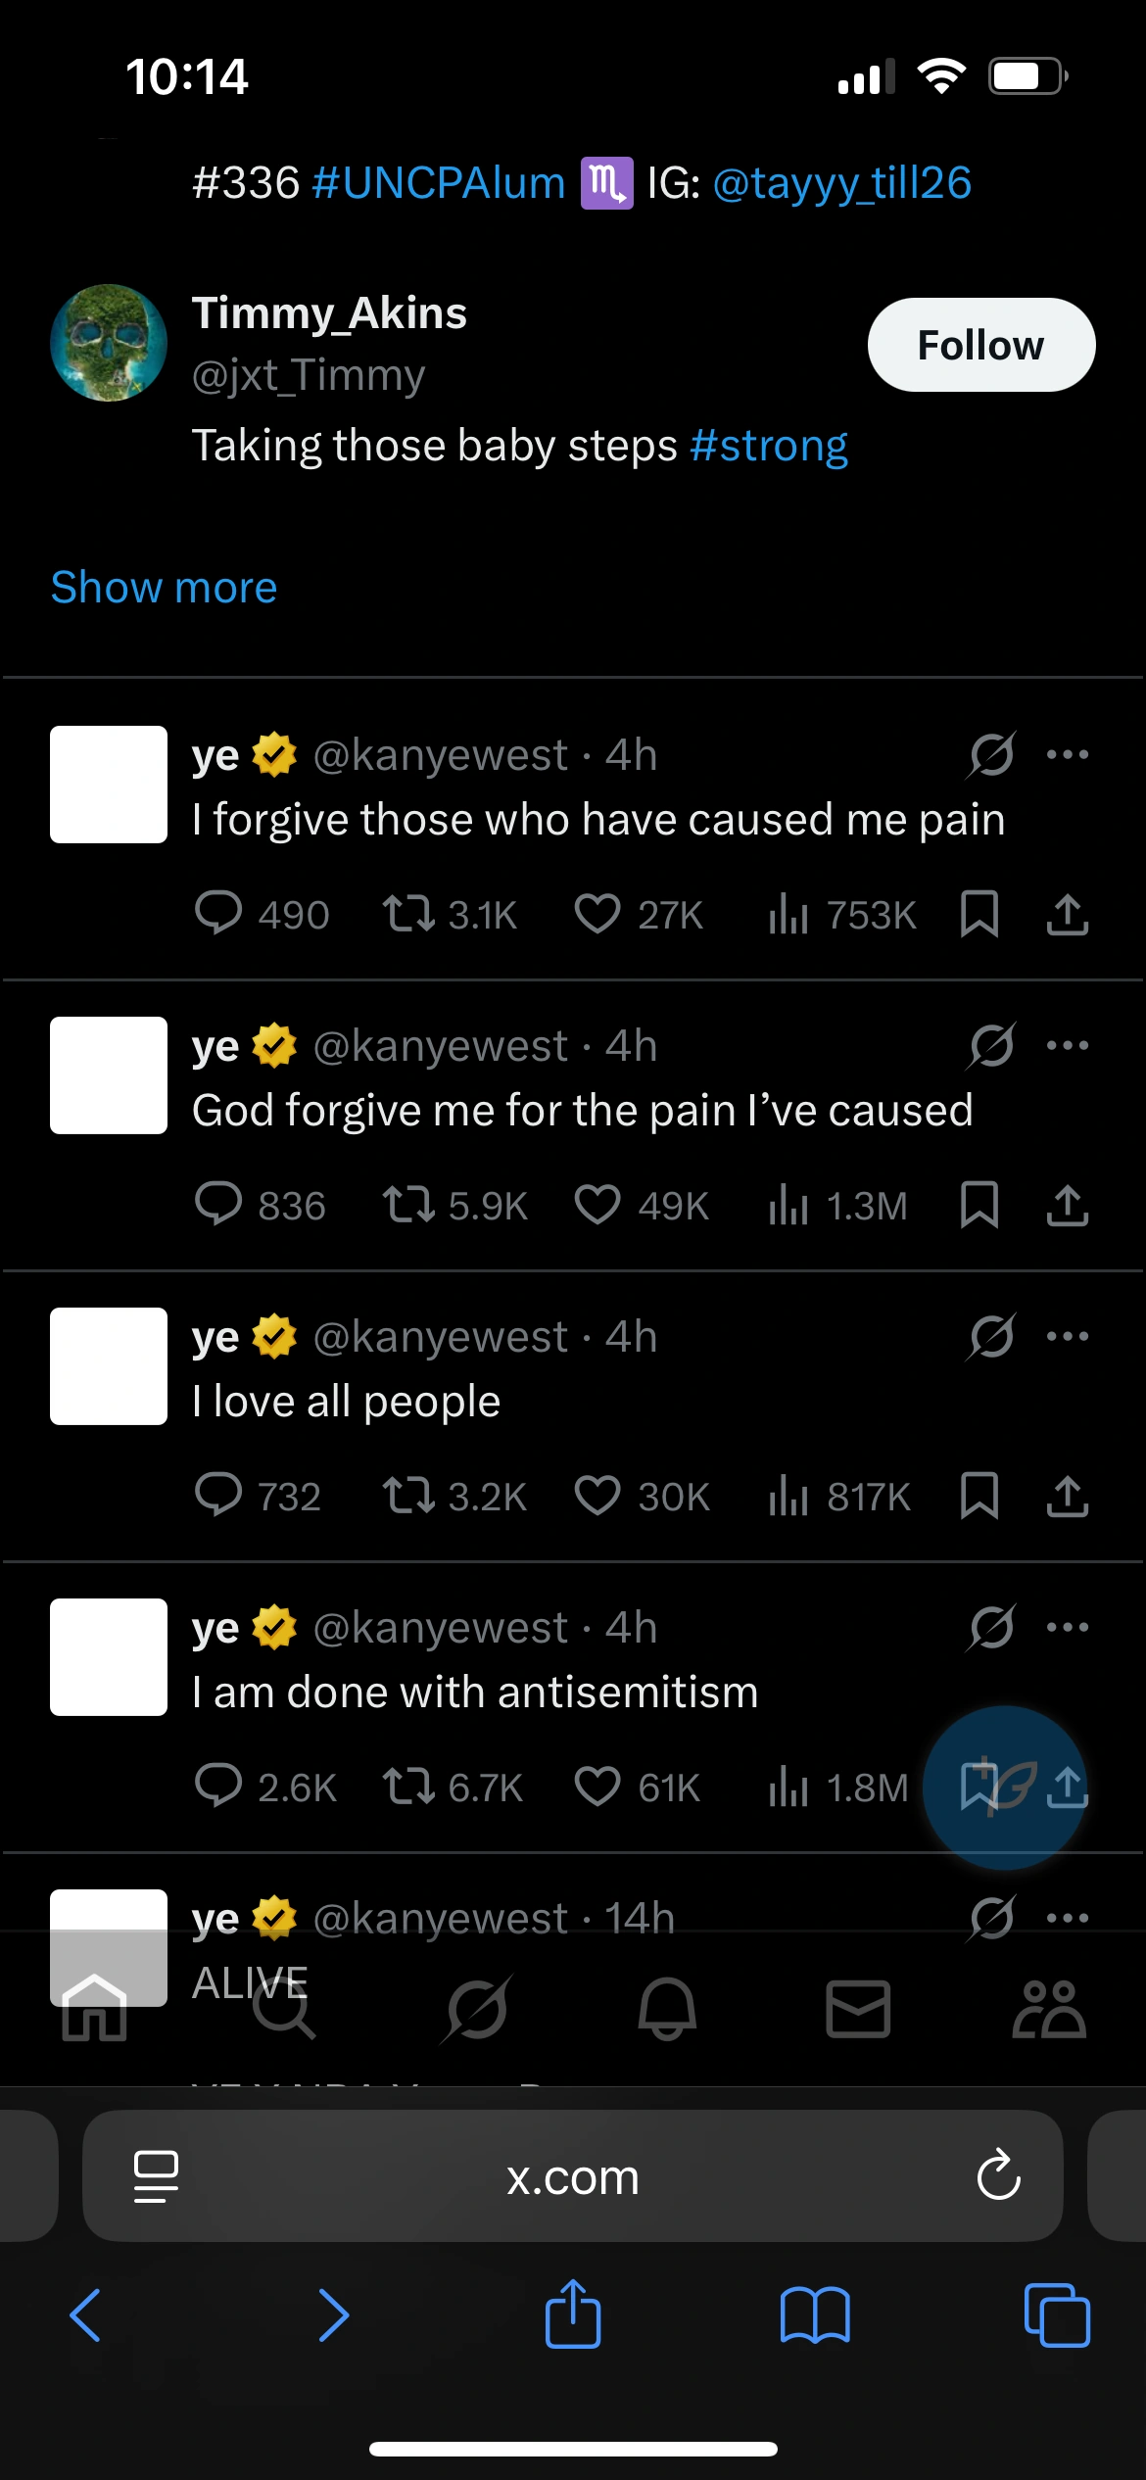The height and width of the screenshot is (2480, 1146).
Task: Open Timmy_Akins profile picture
Action: pos(109,343)
